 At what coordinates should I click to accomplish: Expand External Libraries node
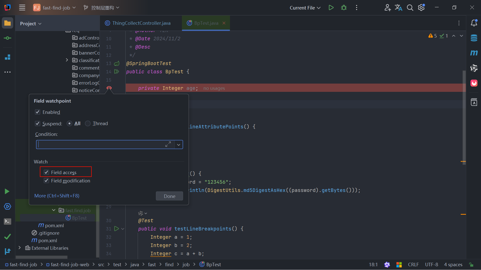pyautogui.click(x=20, y=248)
